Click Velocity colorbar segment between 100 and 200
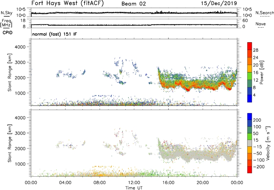274x190 pixels. tap(250, 123)
